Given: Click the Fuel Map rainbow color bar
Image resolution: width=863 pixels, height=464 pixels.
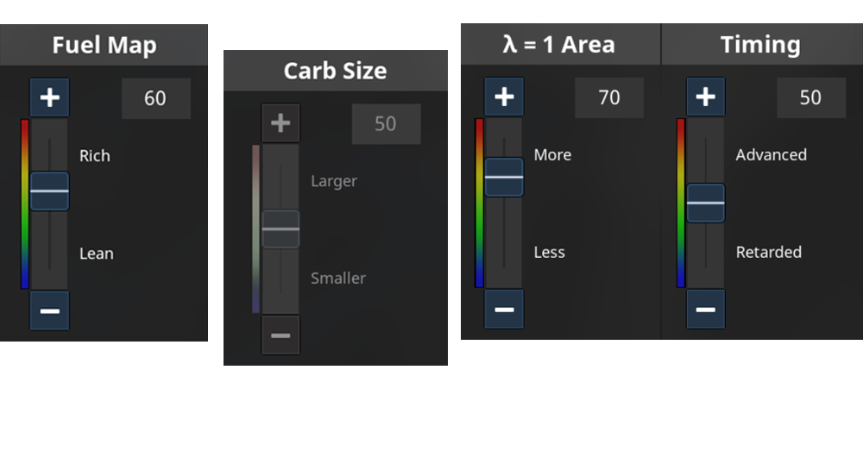Looking at the screenshot, I should pyautogui.click(x=25, y=204).
